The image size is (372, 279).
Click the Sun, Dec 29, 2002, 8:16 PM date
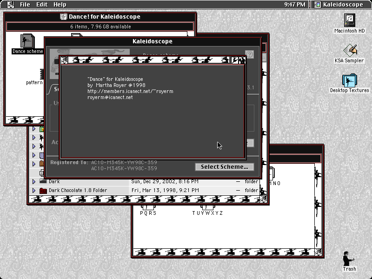coord(165,181)
